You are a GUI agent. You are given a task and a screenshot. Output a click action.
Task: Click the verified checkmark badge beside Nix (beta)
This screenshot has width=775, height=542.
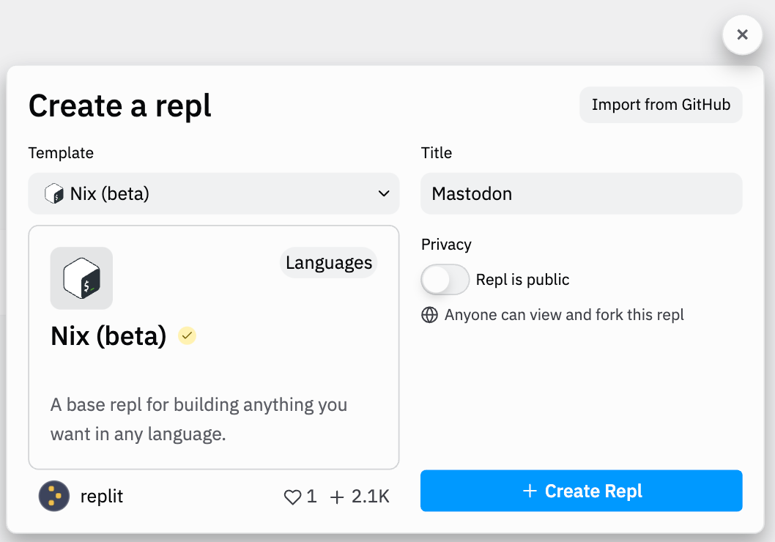pyautogui.click(x=188, y=336)
